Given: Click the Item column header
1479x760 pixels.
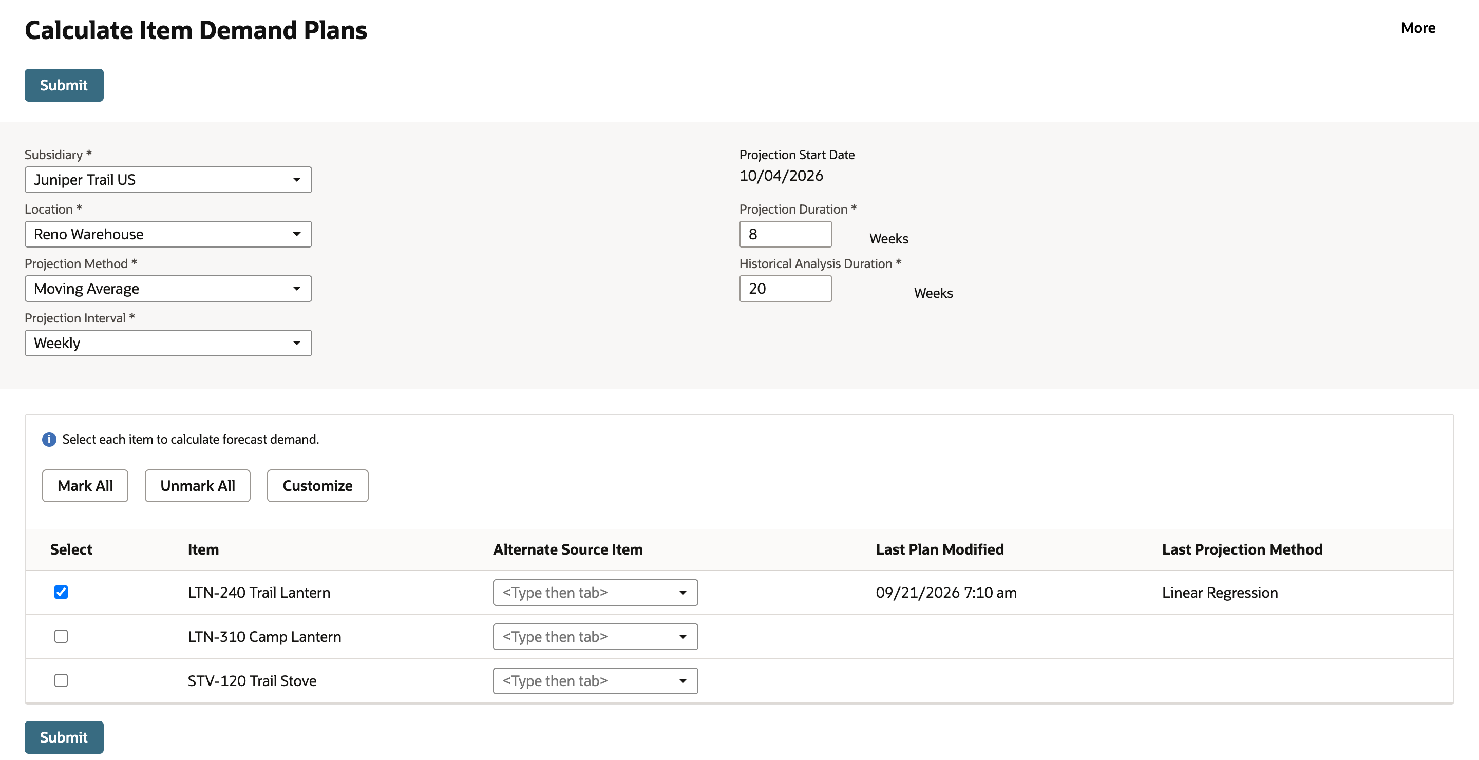Looking at the screenshot, I should pyautogui.click(x=203, y=549).
